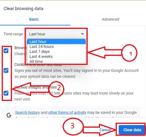Uncheck Cookies and other site data
146x137 pixels.
pos(6,70)
